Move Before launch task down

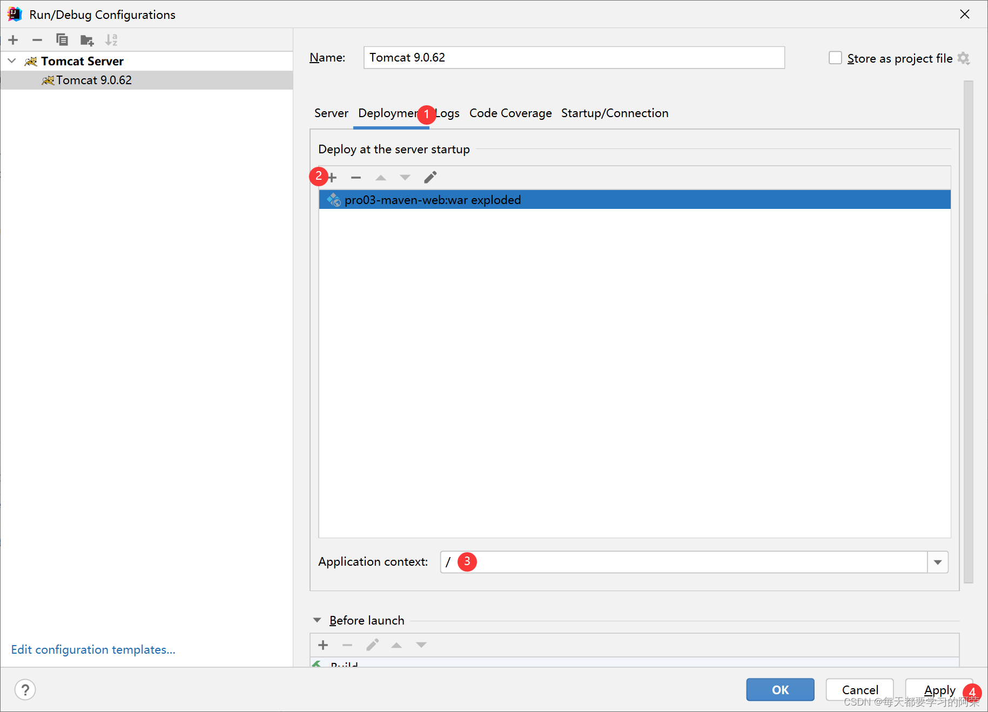click(x=421, y=645)
